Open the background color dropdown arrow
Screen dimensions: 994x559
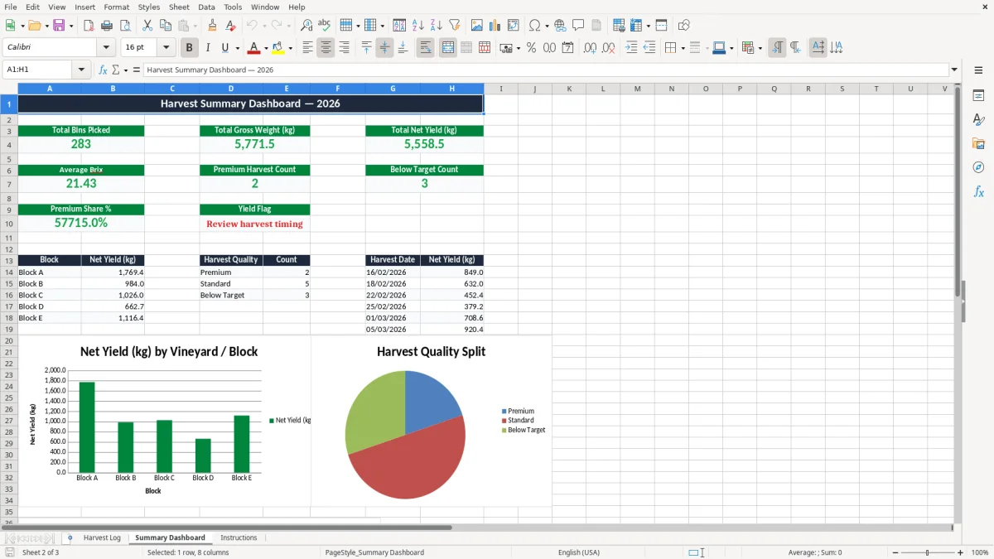coord(290,48)
